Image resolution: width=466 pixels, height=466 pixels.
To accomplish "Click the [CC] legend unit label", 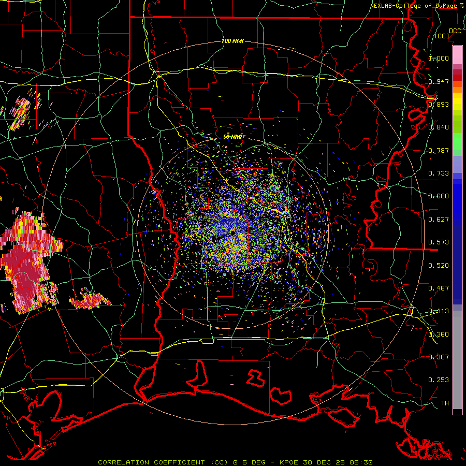I will click(x=442, y=36).
